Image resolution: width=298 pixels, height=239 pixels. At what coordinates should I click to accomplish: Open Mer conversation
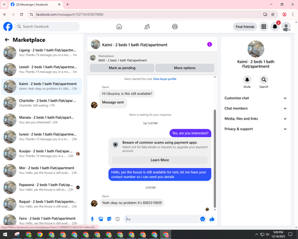(42, 170)
